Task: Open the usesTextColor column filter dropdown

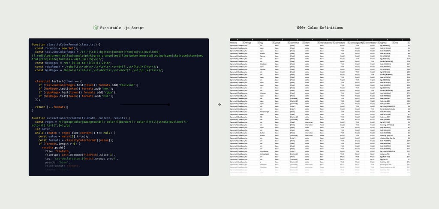Action: (349, 42)
